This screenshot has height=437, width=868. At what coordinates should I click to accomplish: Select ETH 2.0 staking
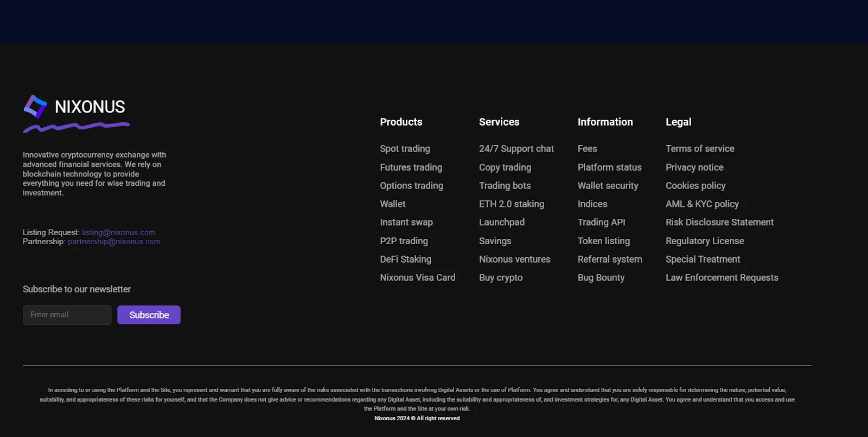512,204
